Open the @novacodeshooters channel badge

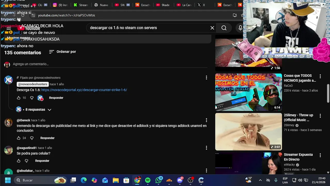(x=32, y=84)
